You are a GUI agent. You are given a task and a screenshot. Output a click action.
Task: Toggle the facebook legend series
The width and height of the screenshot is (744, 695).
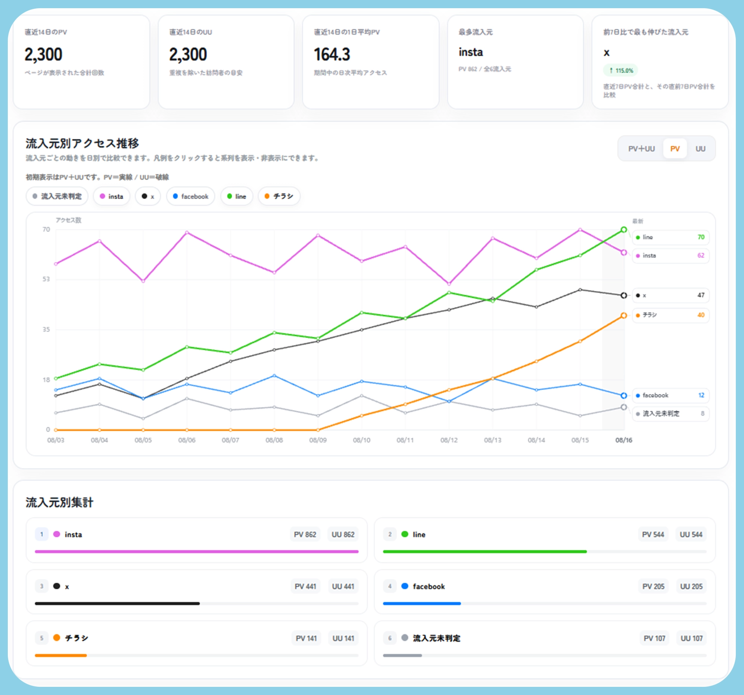point(190,196)
